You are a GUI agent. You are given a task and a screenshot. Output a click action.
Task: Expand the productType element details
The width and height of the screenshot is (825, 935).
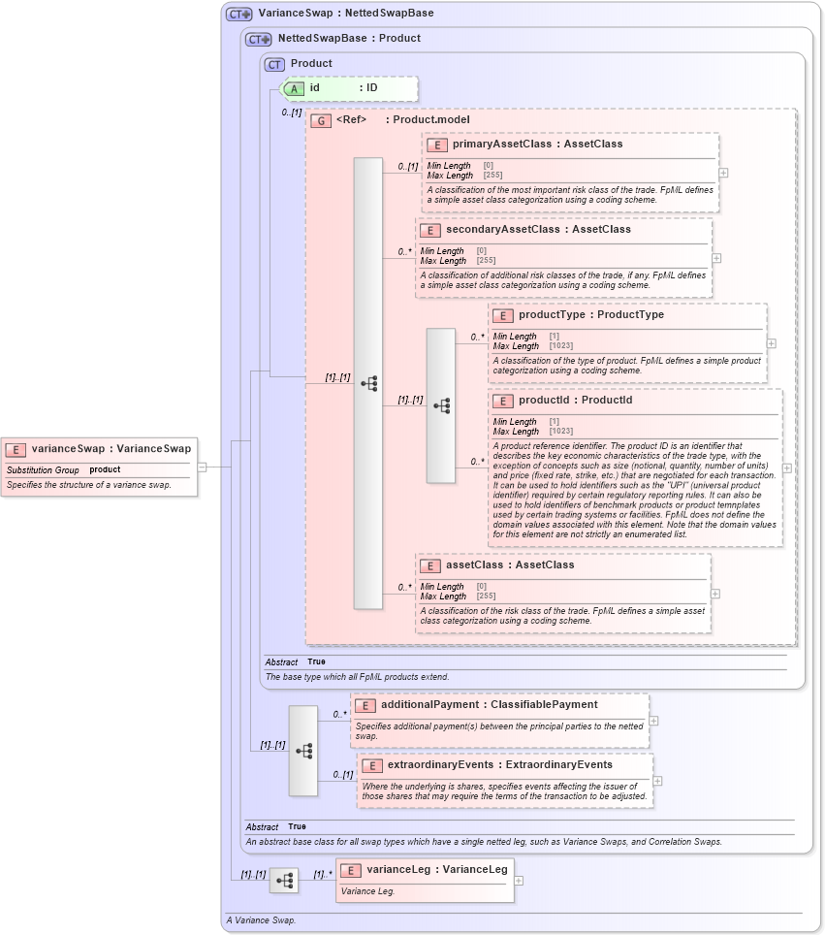(x=771, y=343)
